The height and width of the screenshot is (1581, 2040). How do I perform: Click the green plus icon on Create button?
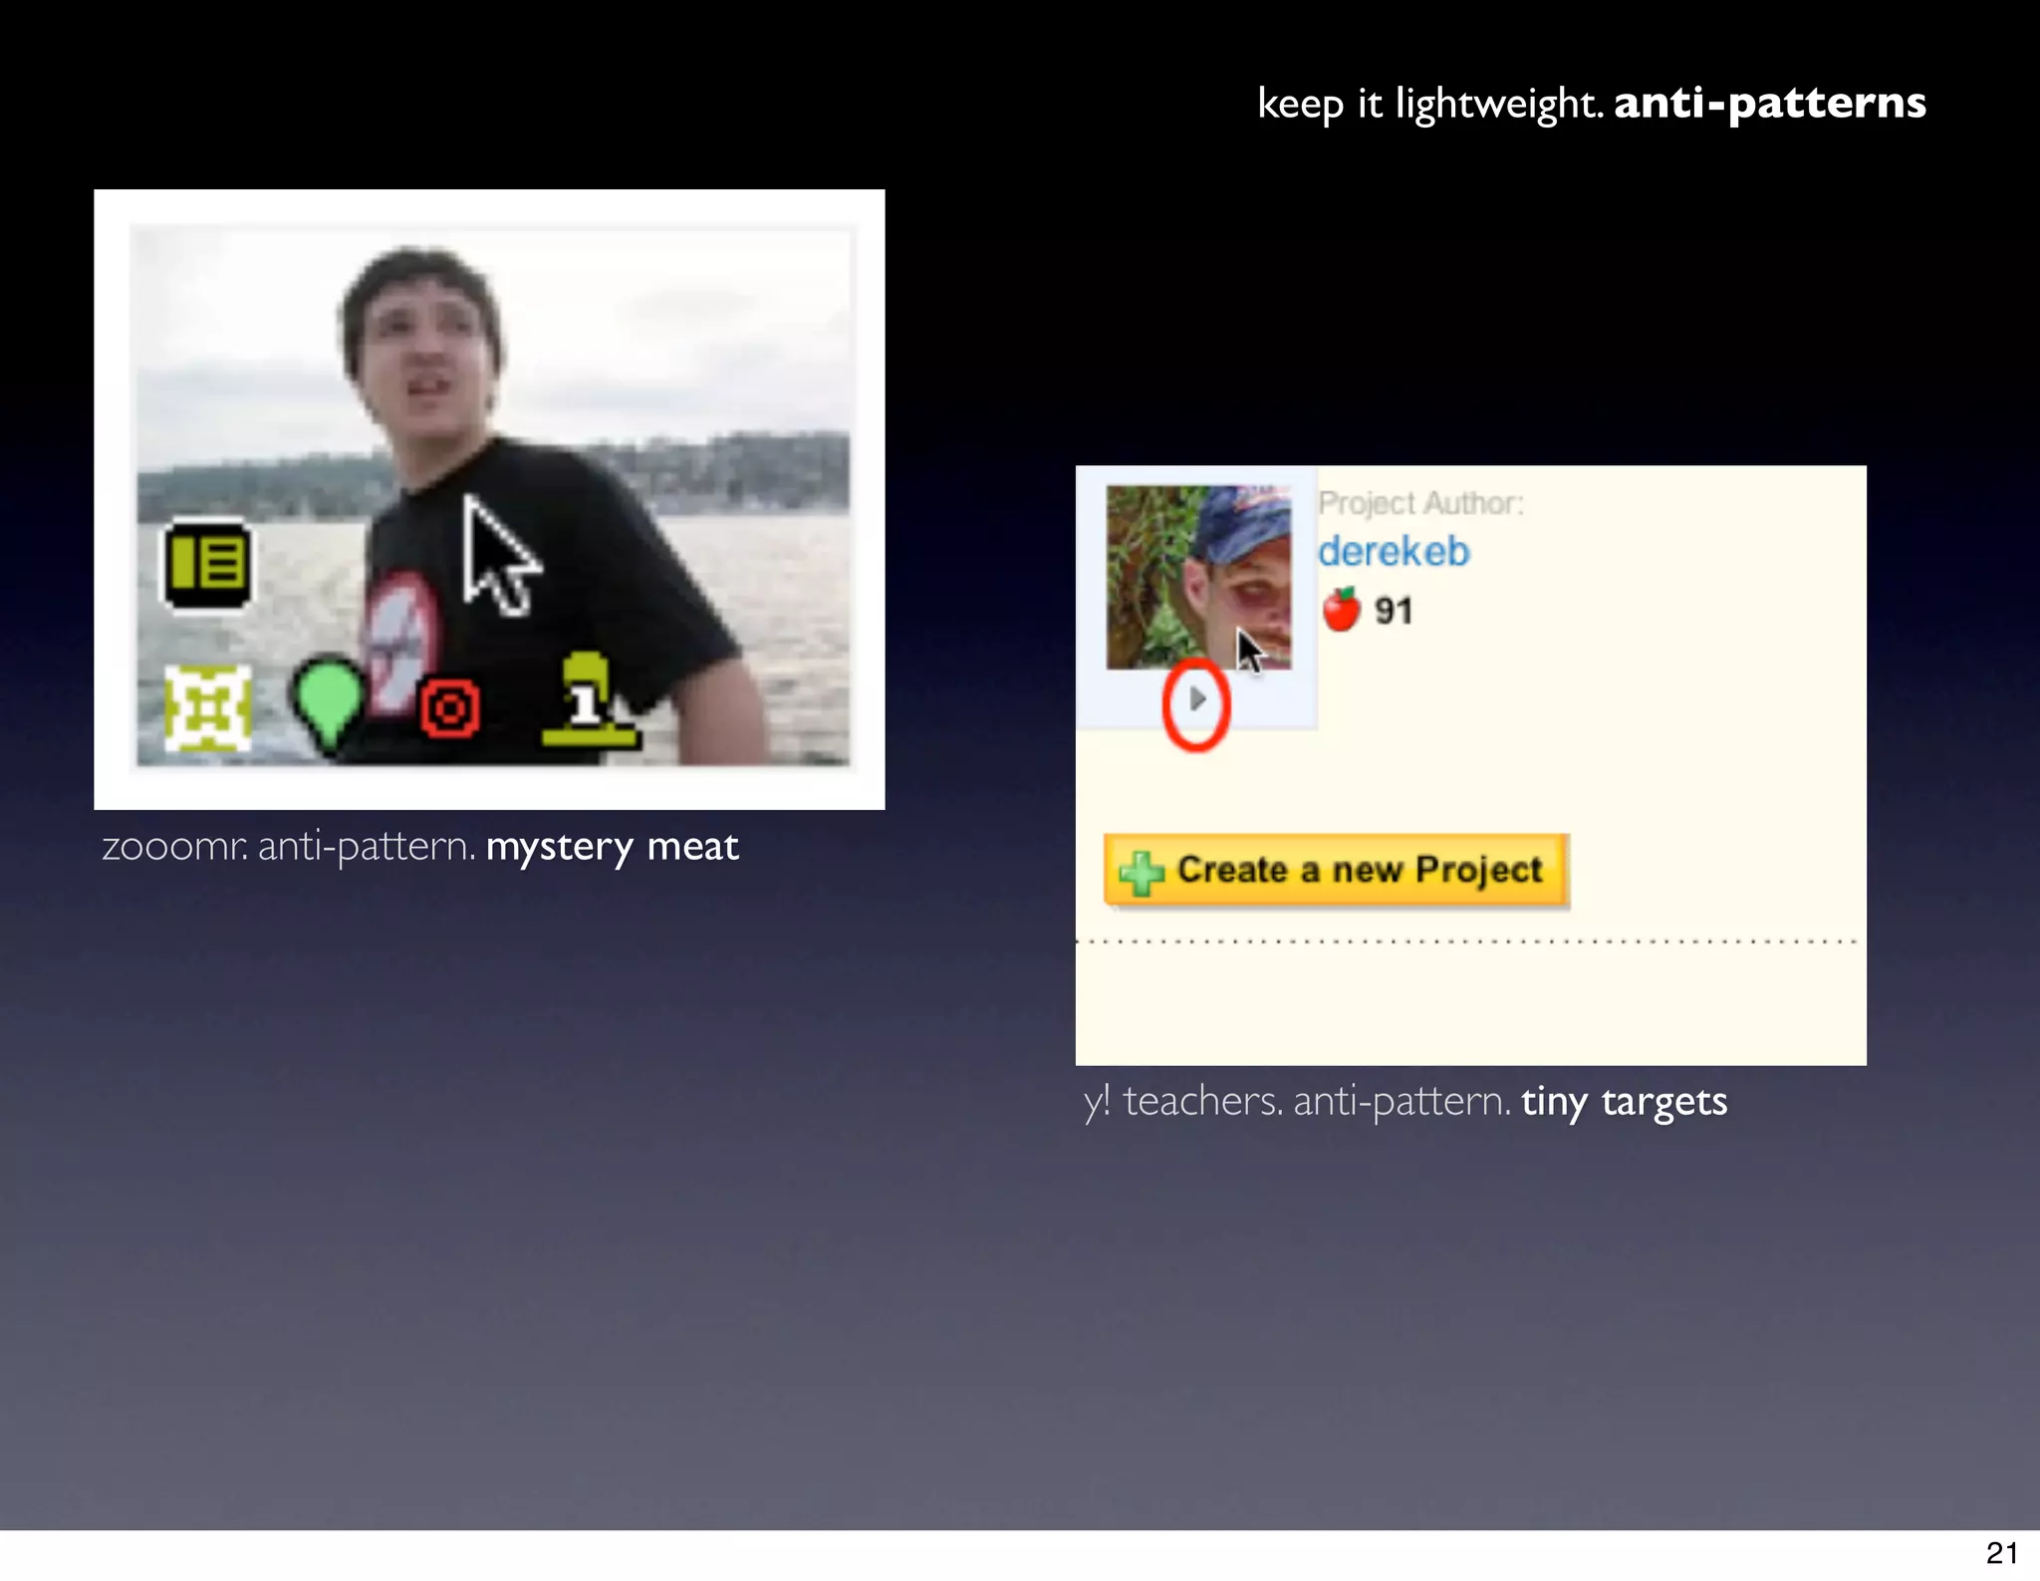pyautogui.click(x=1141, y=873)
